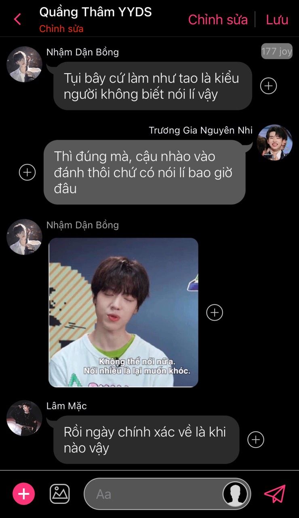Open the image gallery picker icon
This screenshot has height=518, width=299.
coord(60,494)
